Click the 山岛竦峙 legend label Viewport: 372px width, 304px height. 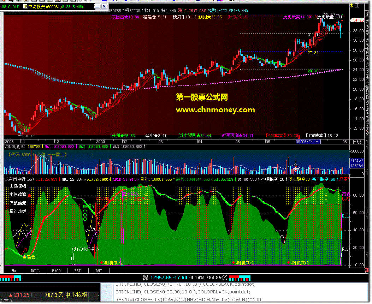coord(18,186)
